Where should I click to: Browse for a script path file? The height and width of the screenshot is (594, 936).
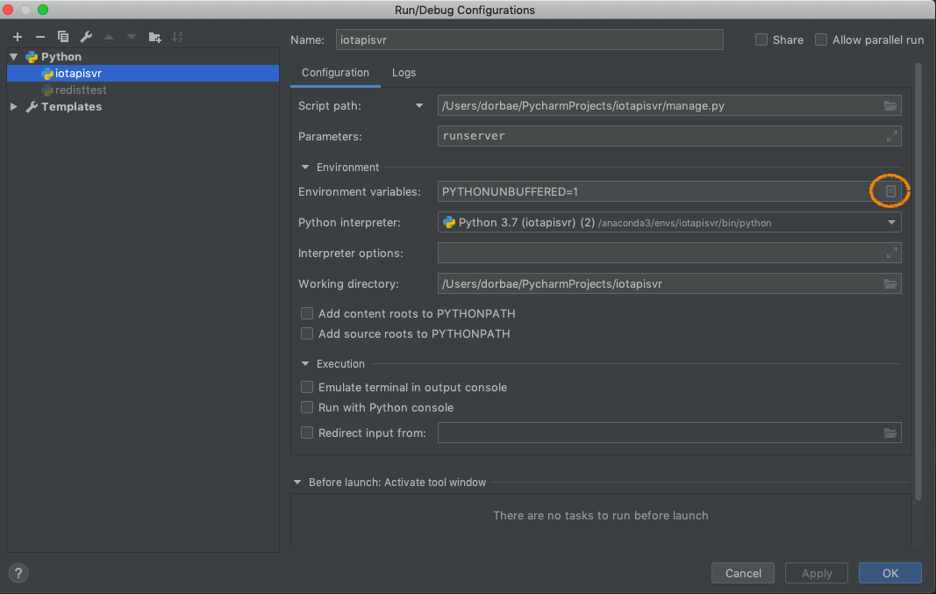[890, 105]
